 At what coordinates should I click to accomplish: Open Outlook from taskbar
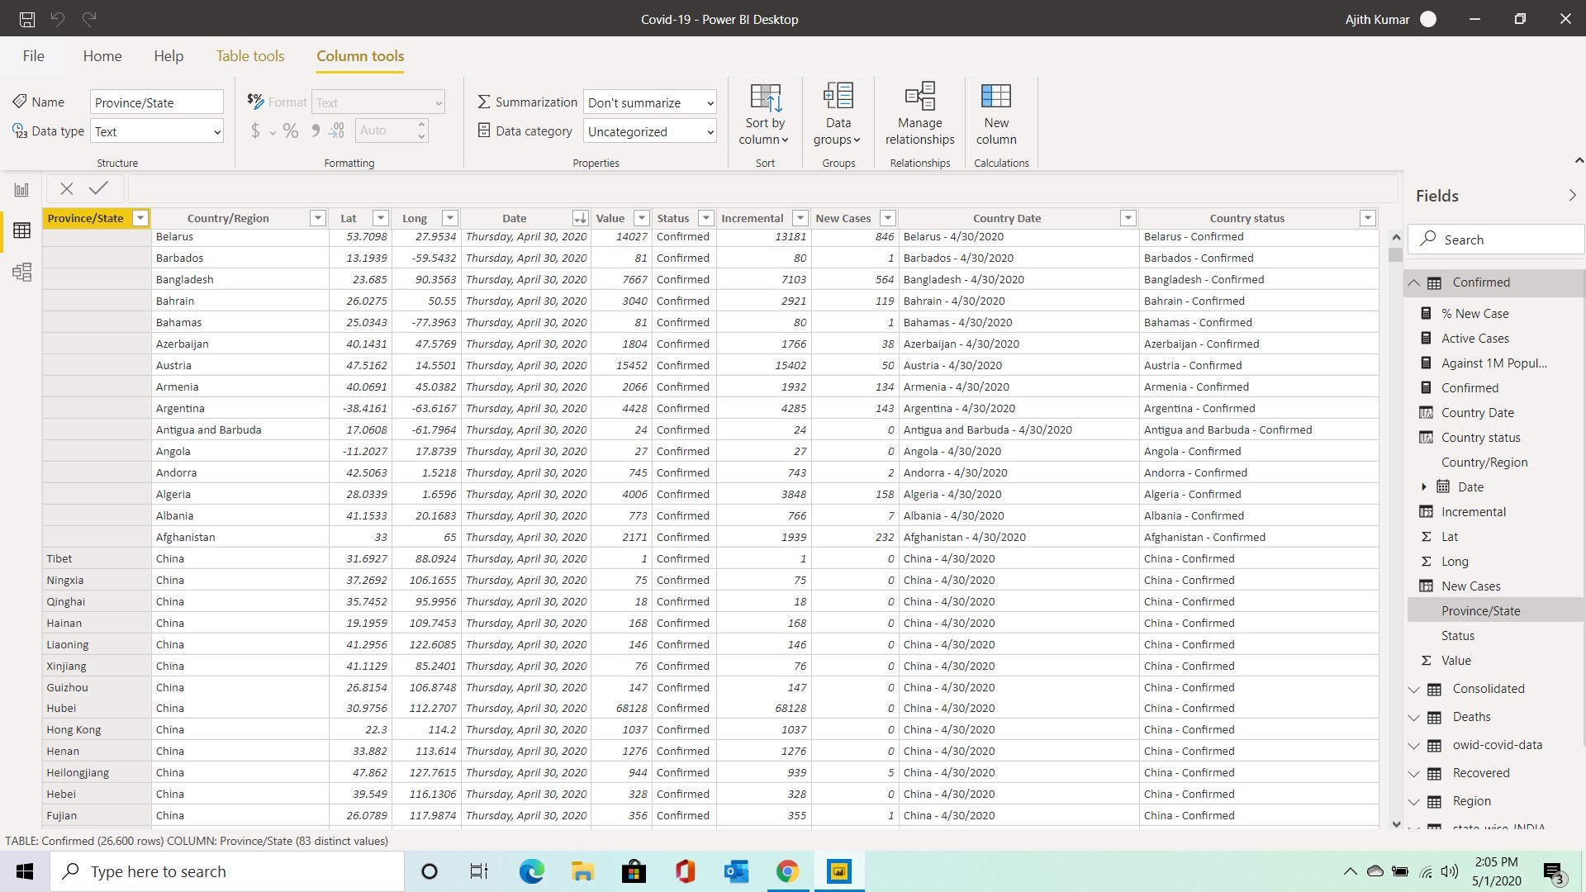[736, 871]
